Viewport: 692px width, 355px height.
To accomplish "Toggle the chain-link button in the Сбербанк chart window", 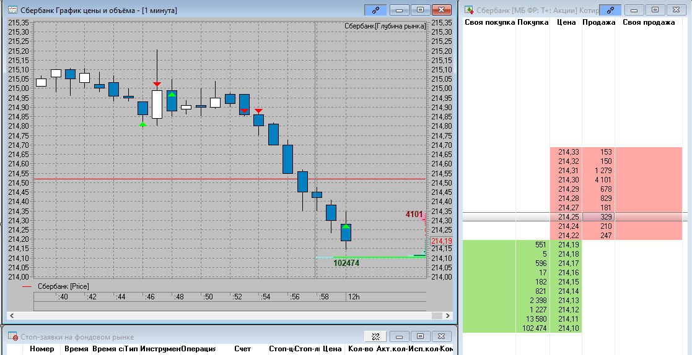I will (375, 10).
